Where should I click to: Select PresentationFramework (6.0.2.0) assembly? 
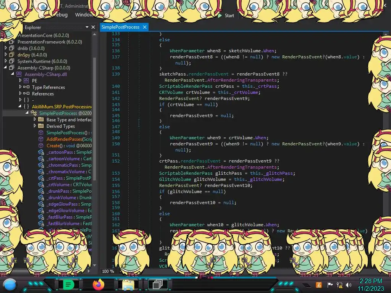click(50, 42)
